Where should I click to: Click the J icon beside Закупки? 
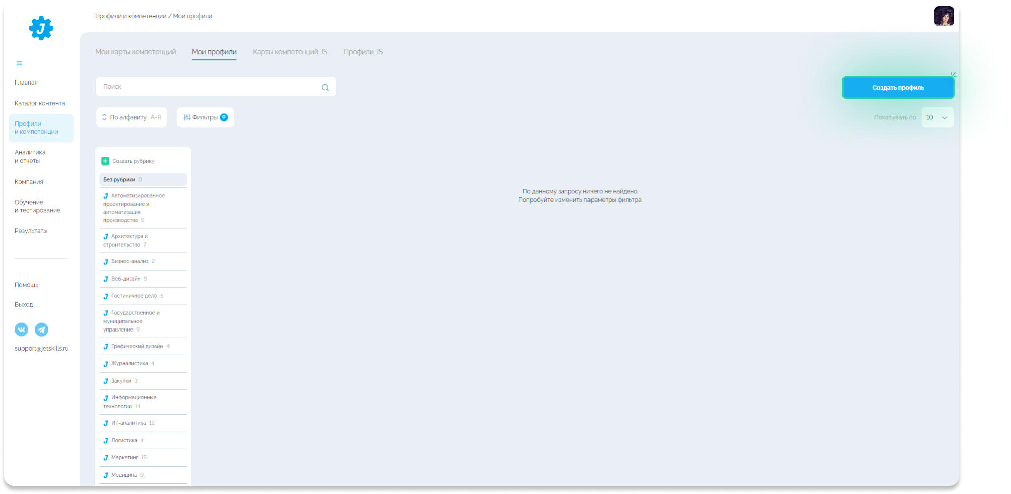coord(106,381)
